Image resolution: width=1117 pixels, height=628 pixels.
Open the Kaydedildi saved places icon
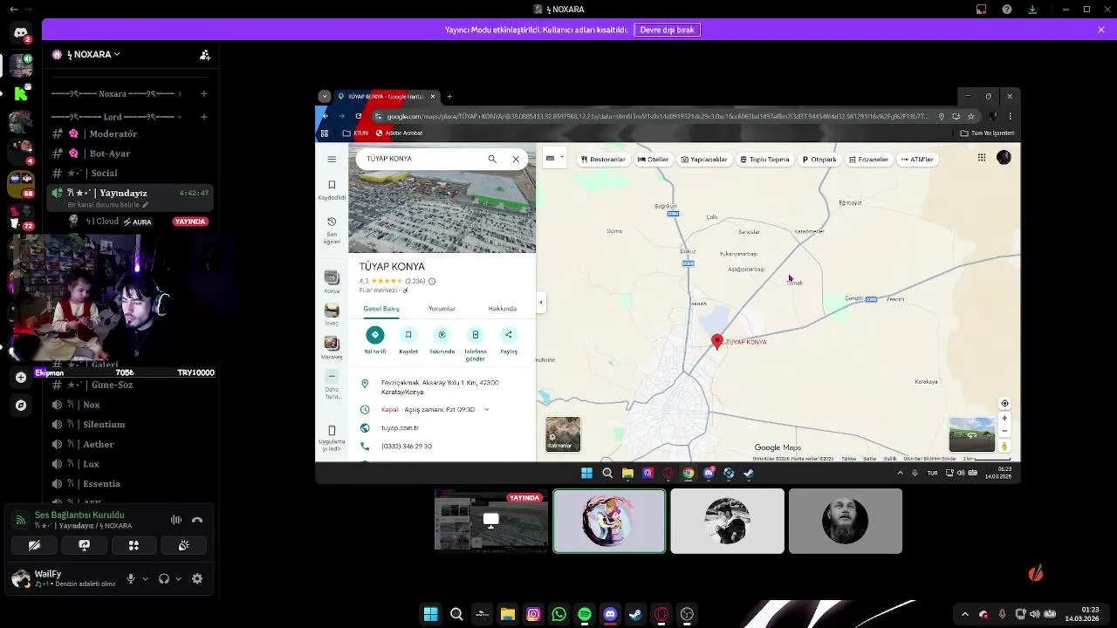332,189
